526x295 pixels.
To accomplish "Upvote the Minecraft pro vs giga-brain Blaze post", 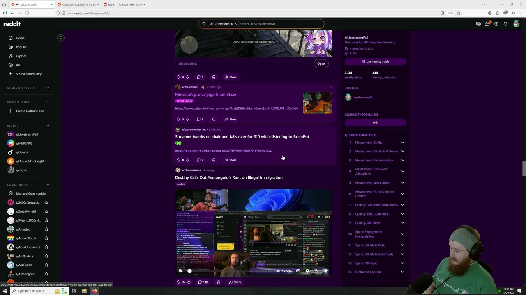I will point(178,119).
